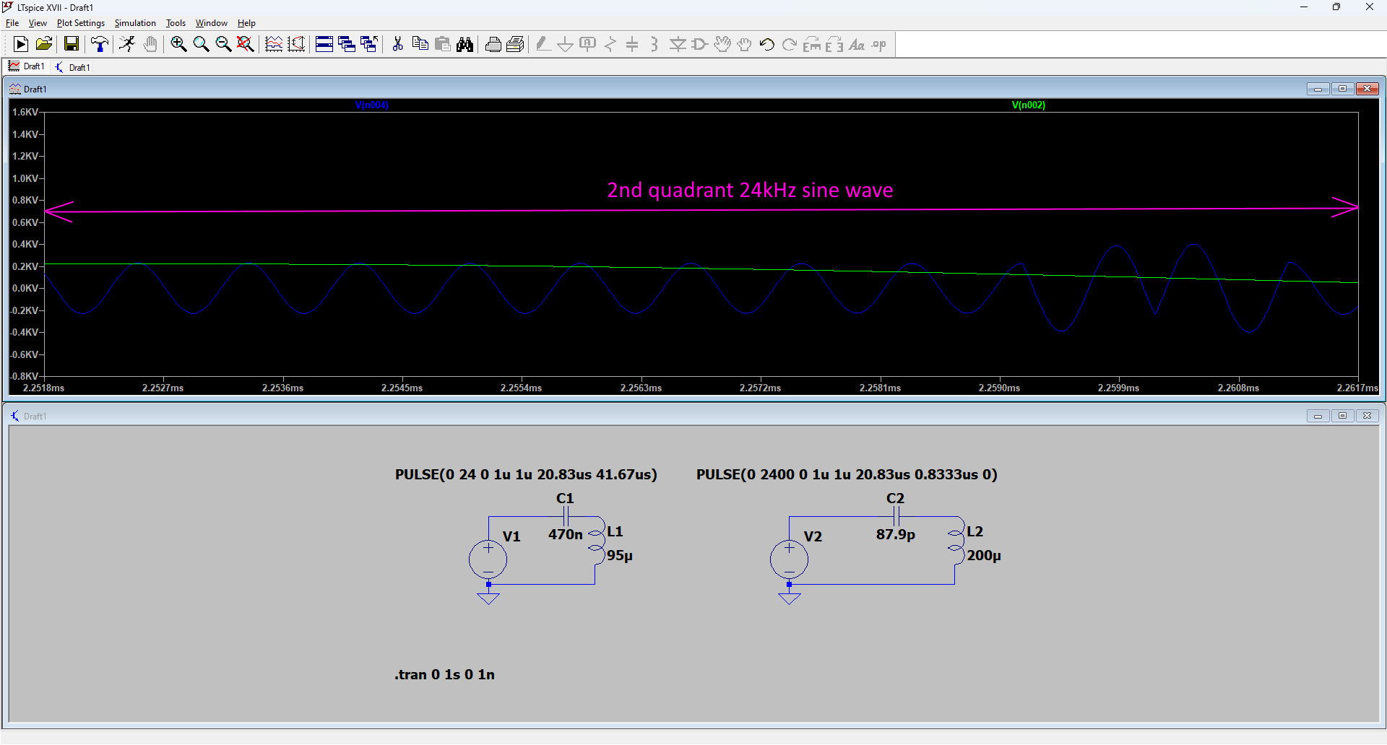Screen dimensions: 1387x745
Task: Cascade windows using the cascade icon
Action: [x=347, y=45]
